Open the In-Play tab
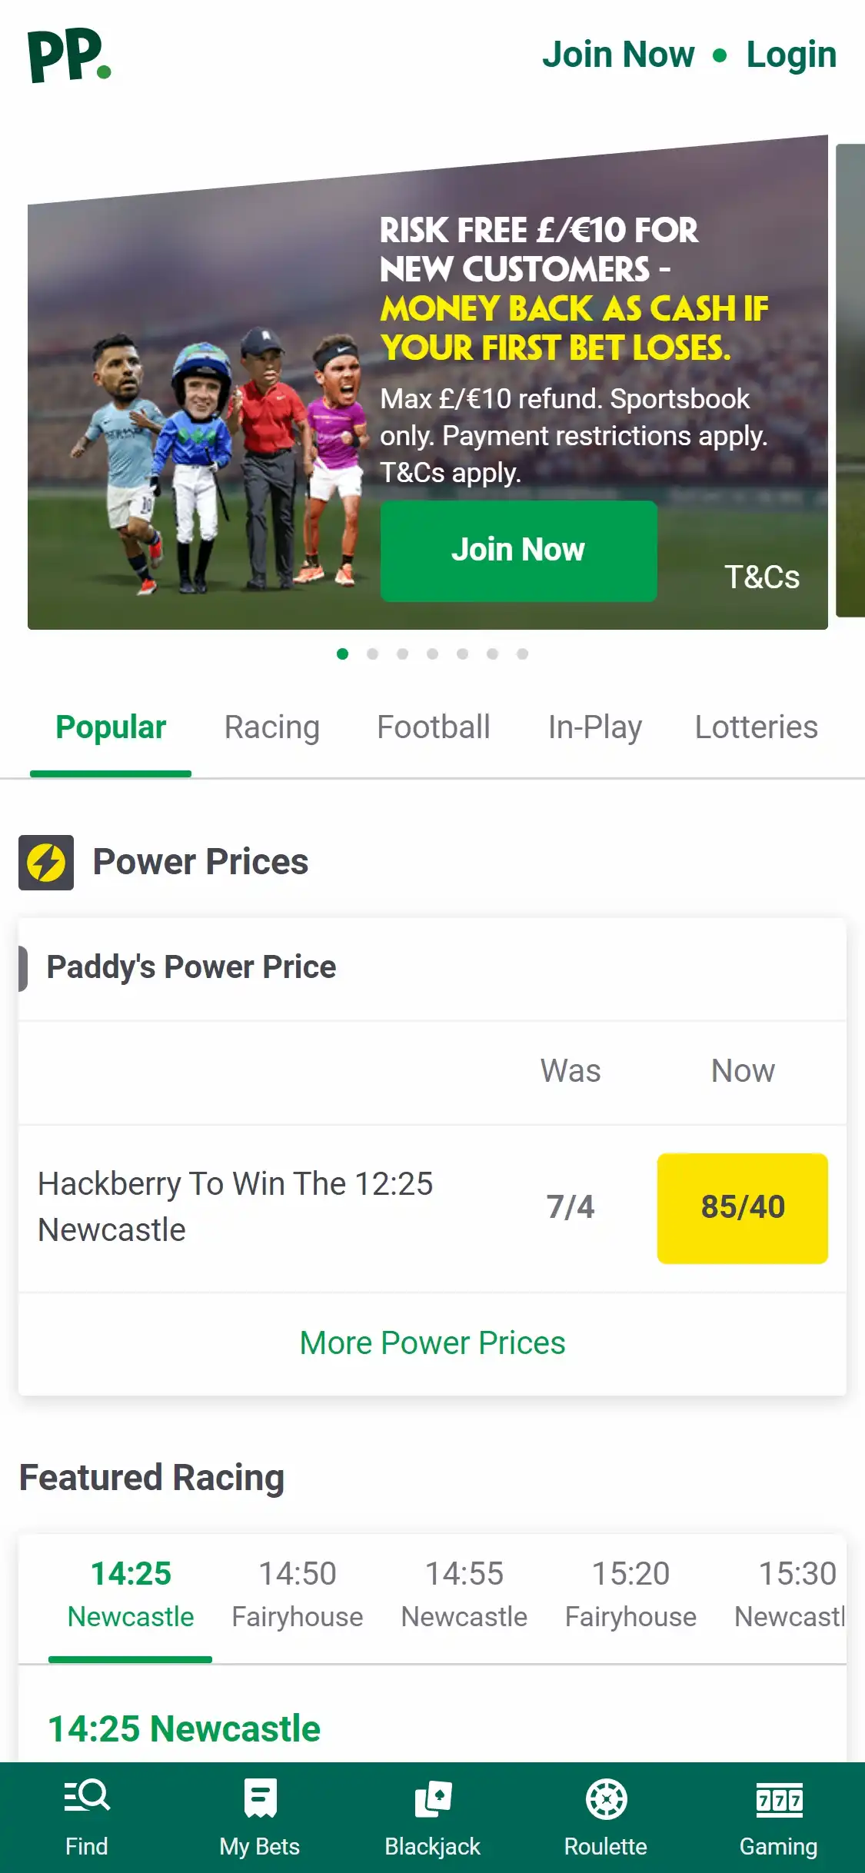This screenshot has width=865, height=1873. [595, 727]
